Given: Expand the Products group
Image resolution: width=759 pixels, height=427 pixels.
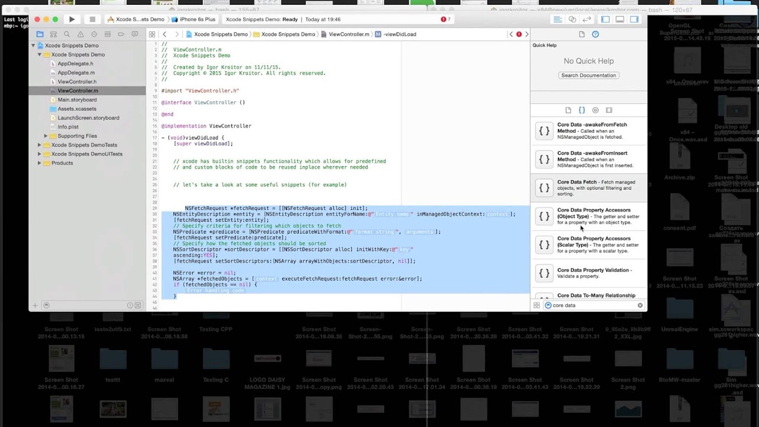Looking at the screenshot, I should [39, 163].
